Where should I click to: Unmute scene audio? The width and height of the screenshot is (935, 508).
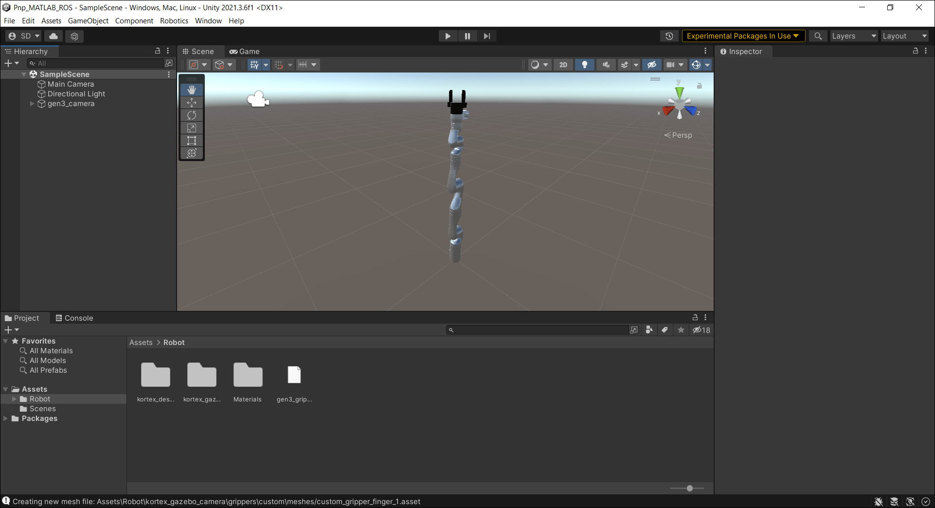point(606,64)
